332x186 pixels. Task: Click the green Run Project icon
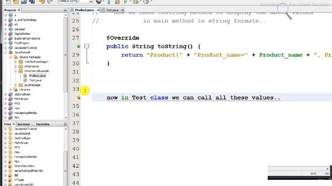tap(126, 2)
